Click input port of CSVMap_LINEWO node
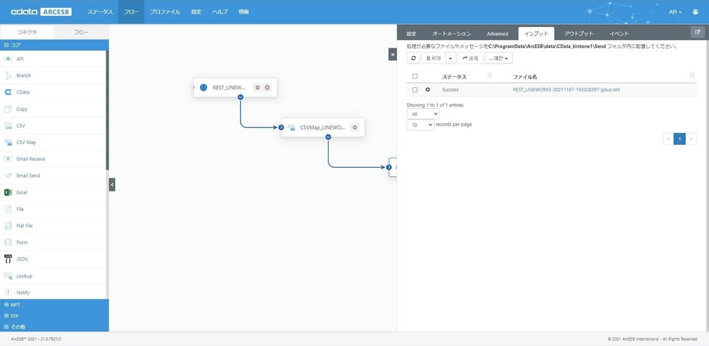This screenshot has width=709, height=346. [x=281, y=127]
